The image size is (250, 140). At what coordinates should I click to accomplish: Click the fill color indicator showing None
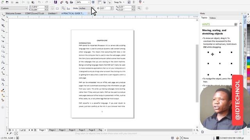[184, 138]
